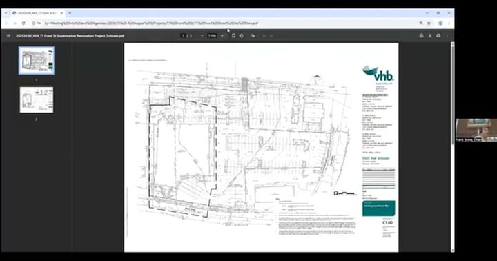Click the C1.00 sheet number
497x261 pixels.
coord(388,222)
